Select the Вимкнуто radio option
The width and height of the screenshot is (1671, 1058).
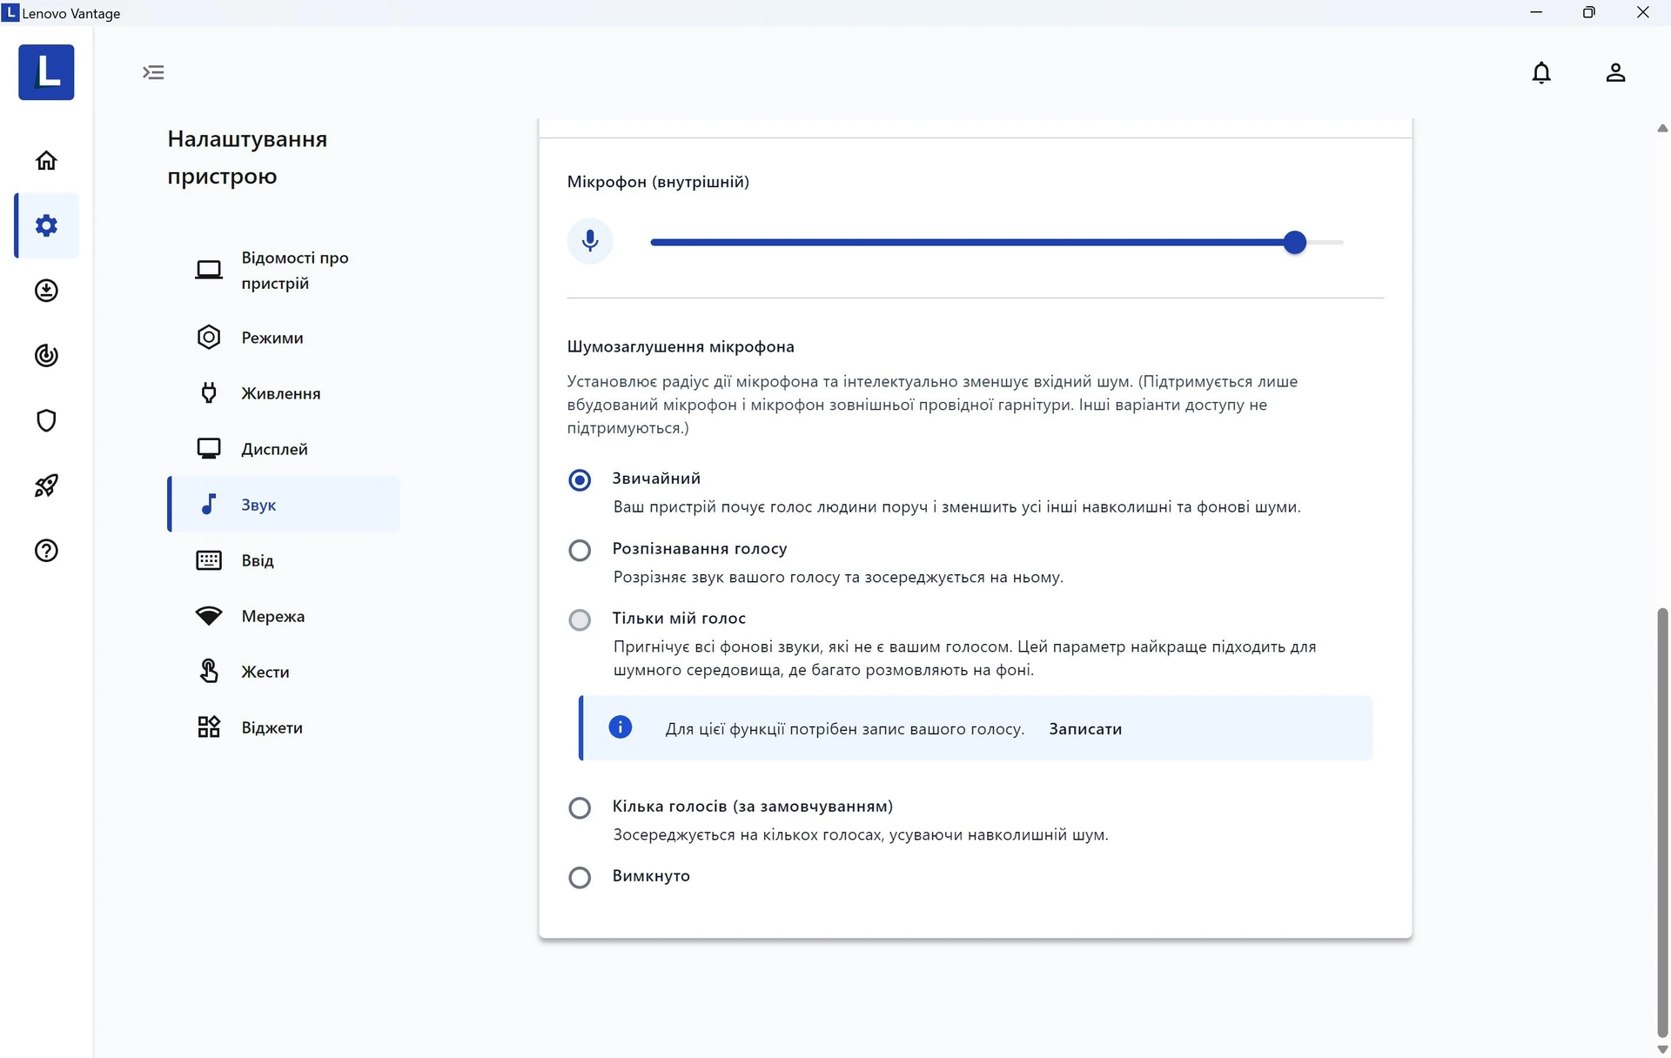(580, 878)
